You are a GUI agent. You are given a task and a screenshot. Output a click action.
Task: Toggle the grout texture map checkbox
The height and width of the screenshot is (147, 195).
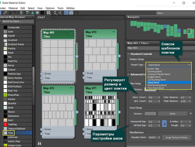(x=191, y=114)
